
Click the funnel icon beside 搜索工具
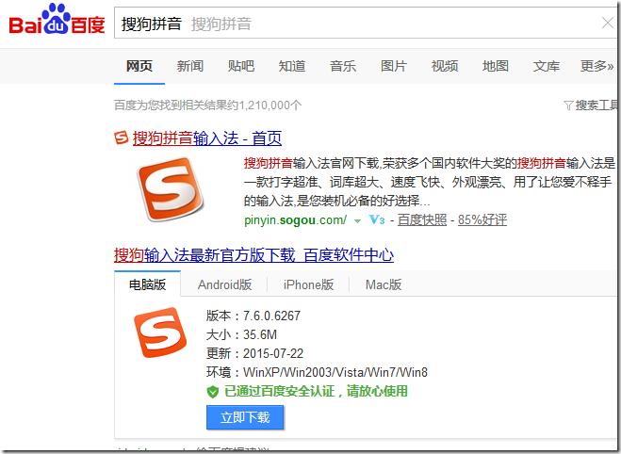568,105
